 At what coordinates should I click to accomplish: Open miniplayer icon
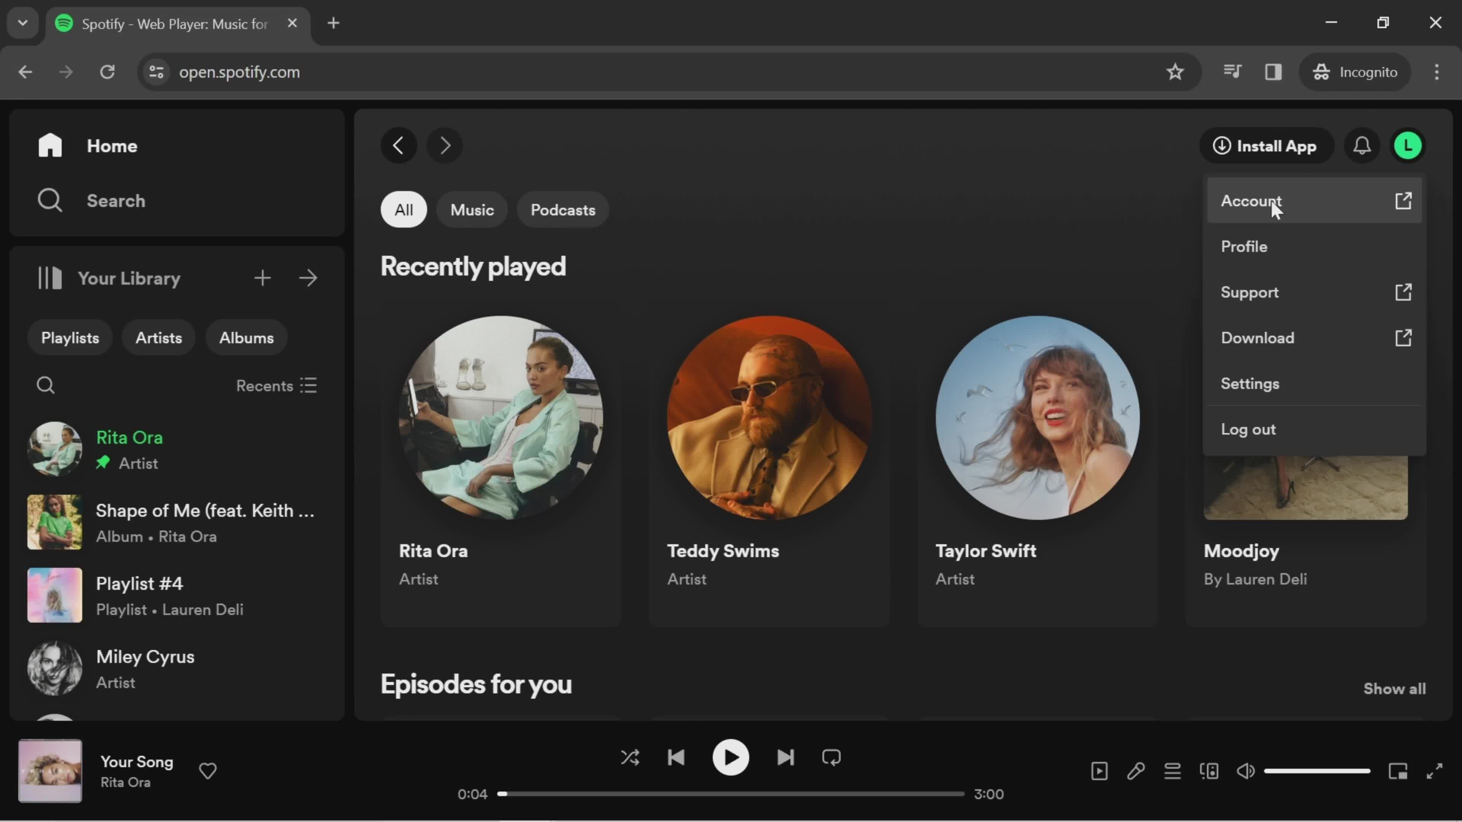coord(1398,771)
